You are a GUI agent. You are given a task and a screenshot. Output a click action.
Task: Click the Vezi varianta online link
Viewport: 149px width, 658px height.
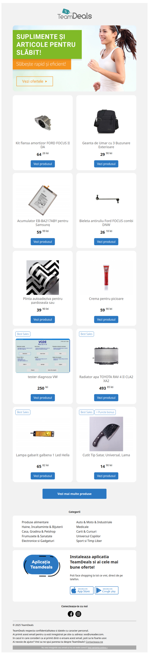(98, 648)
